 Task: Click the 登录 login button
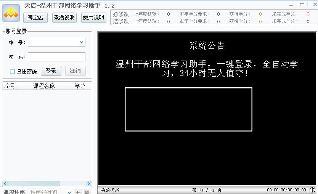(x=51, y=71)
